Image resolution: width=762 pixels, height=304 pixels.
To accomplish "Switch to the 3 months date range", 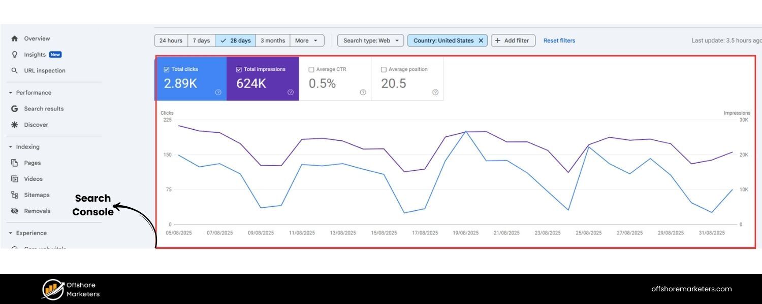I will click(x=272, y=40).
